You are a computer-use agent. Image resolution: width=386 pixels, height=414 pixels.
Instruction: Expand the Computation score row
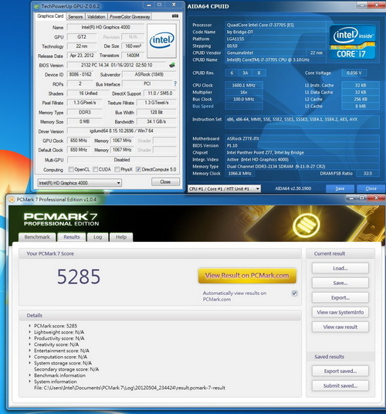point(30,357)
